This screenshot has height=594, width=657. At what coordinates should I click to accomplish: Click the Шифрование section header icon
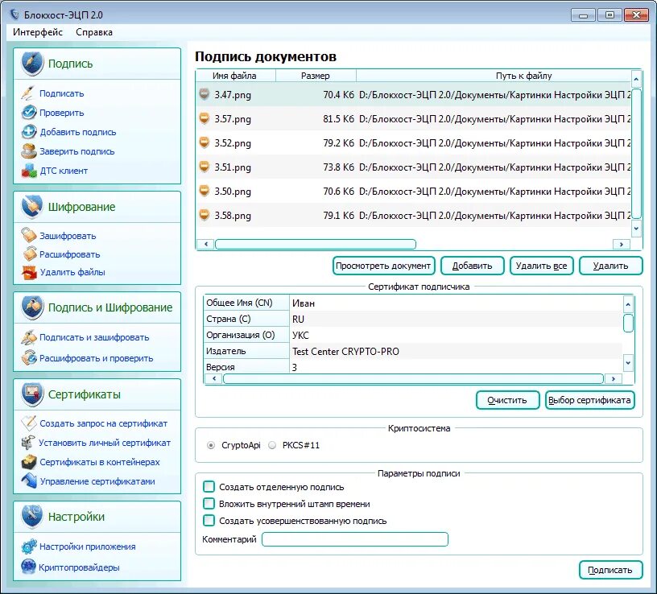pyautogui.click(x=32, y=207)
